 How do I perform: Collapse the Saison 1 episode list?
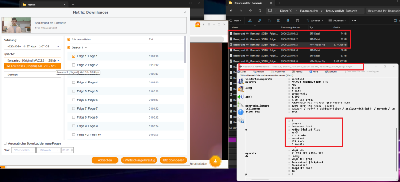coord(86,47)
